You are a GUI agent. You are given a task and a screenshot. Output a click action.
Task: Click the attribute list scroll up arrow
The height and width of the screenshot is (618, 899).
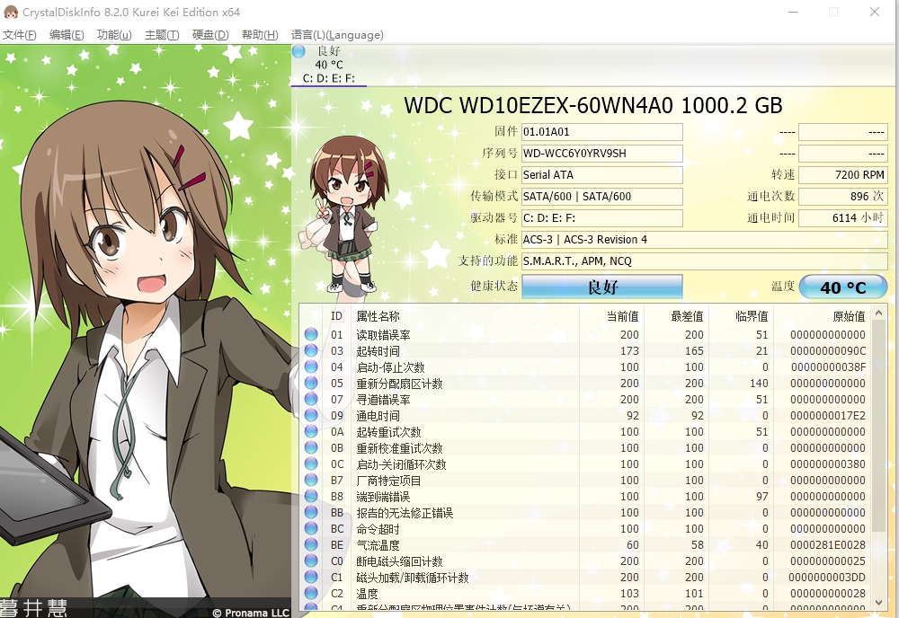coord(878,313)
